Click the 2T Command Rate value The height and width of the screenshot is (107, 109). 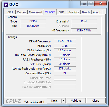[x=65, y=73]
